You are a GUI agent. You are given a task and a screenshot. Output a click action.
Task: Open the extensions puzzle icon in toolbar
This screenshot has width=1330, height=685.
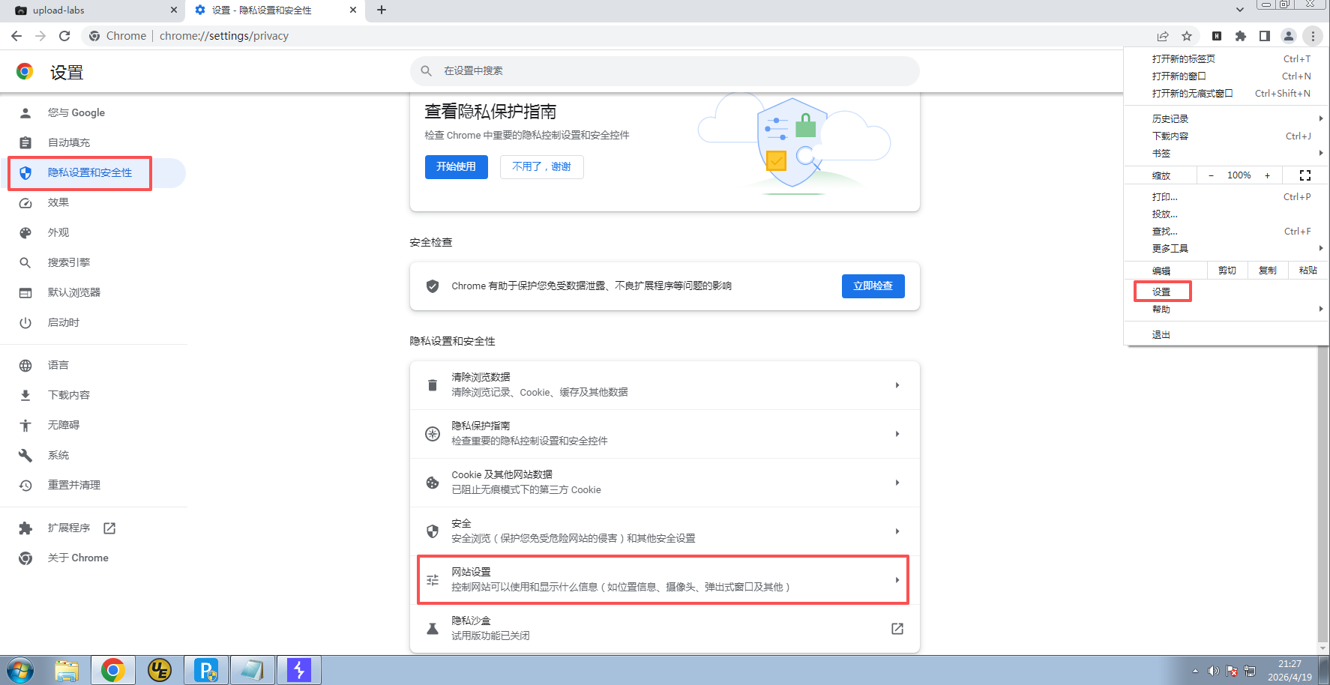pos(1241,36)
